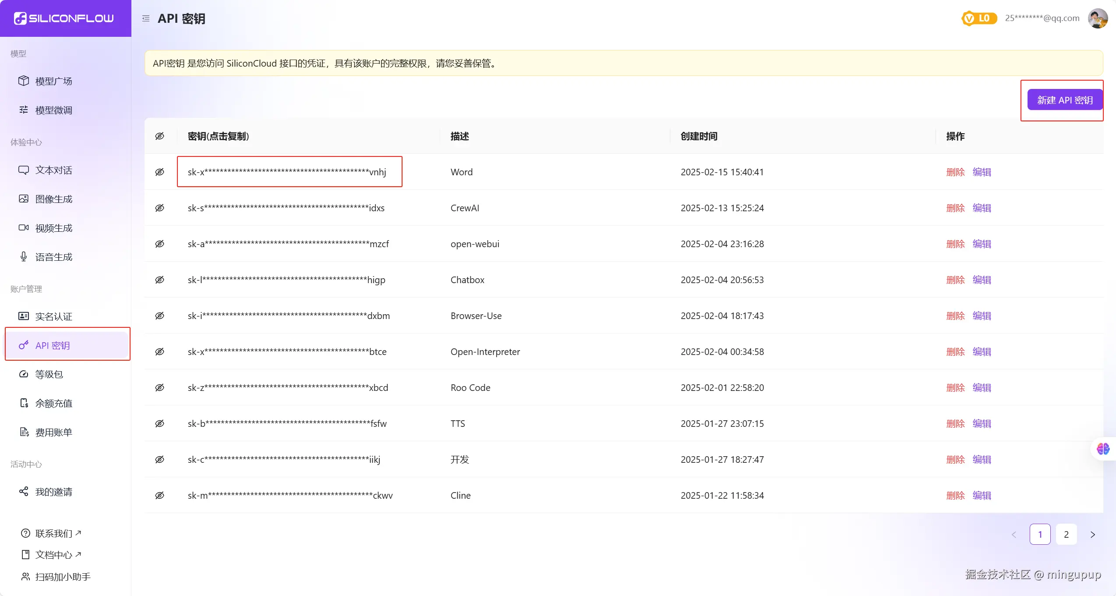Go to the next page with the arrow

point(1093,535)
